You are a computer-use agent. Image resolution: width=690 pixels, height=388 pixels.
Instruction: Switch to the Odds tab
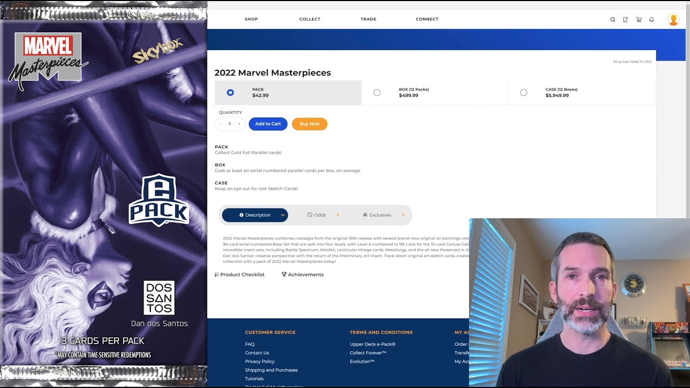coord(320,215)
